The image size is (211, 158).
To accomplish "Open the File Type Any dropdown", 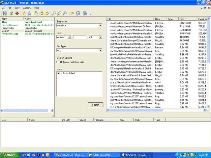I will (x=100, y=50).
